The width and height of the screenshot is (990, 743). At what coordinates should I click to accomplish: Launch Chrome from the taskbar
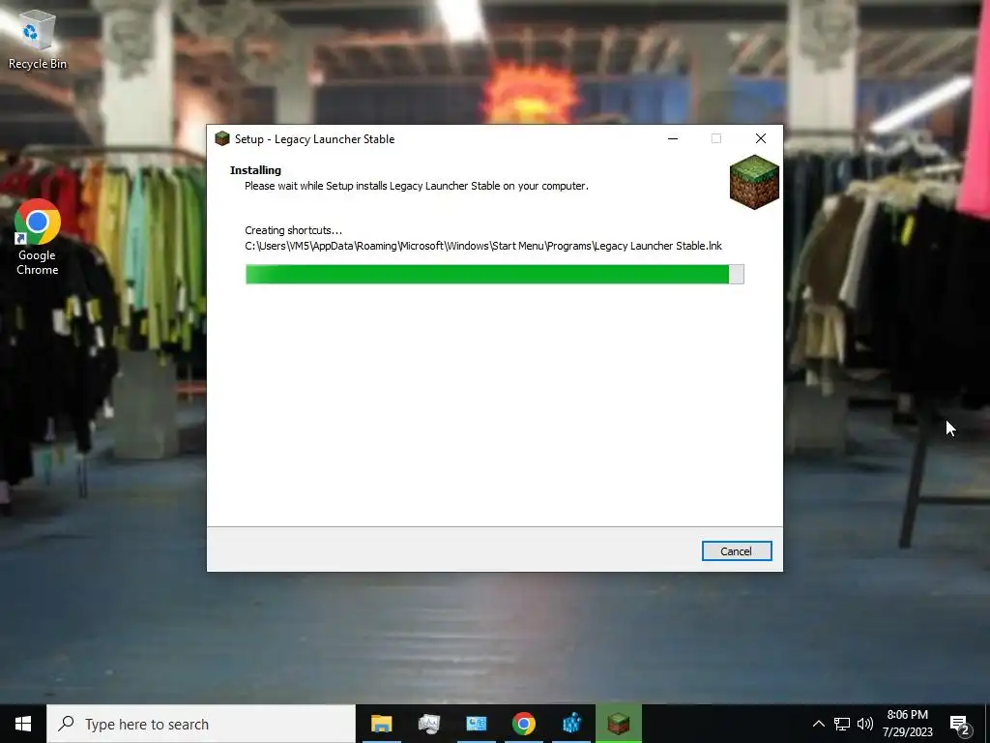point(523,724)
